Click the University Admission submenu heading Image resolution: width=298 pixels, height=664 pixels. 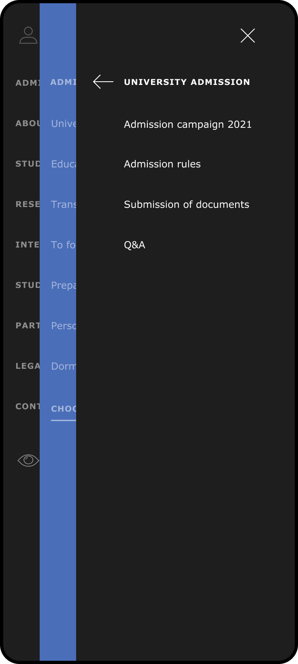tap(187, 82)
